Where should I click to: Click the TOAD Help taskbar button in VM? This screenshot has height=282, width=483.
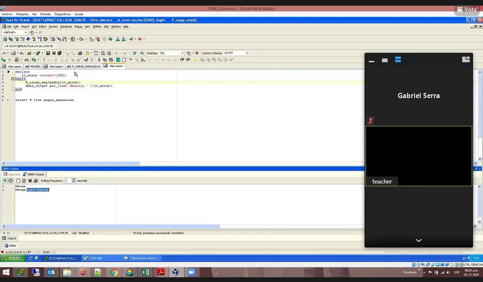pyautogui.click(x=102, y=258)
